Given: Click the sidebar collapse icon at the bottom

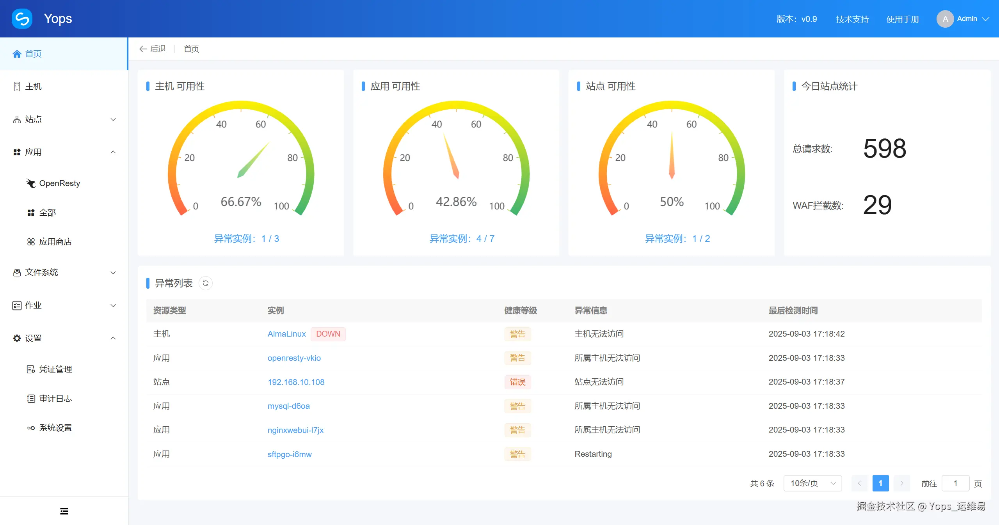Looking at the screenshot, I should (64, 511).
